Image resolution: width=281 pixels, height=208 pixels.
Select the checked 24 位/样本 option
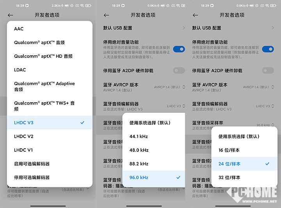click(x=244, y=164)
